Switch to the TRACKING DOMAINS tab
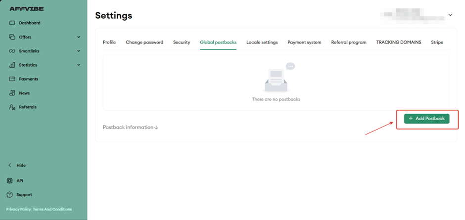 [x=398, y=43]
